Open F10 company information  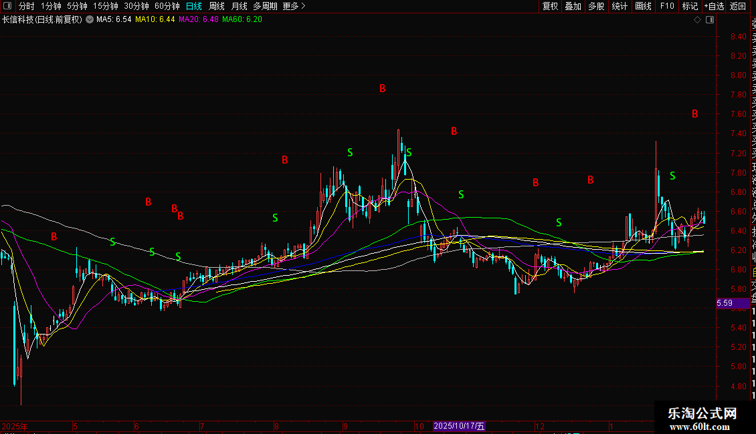[x=667, y=6]
